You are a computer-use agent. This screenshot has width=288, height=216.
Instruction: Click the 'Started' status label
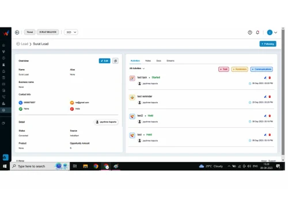(156, 77)
